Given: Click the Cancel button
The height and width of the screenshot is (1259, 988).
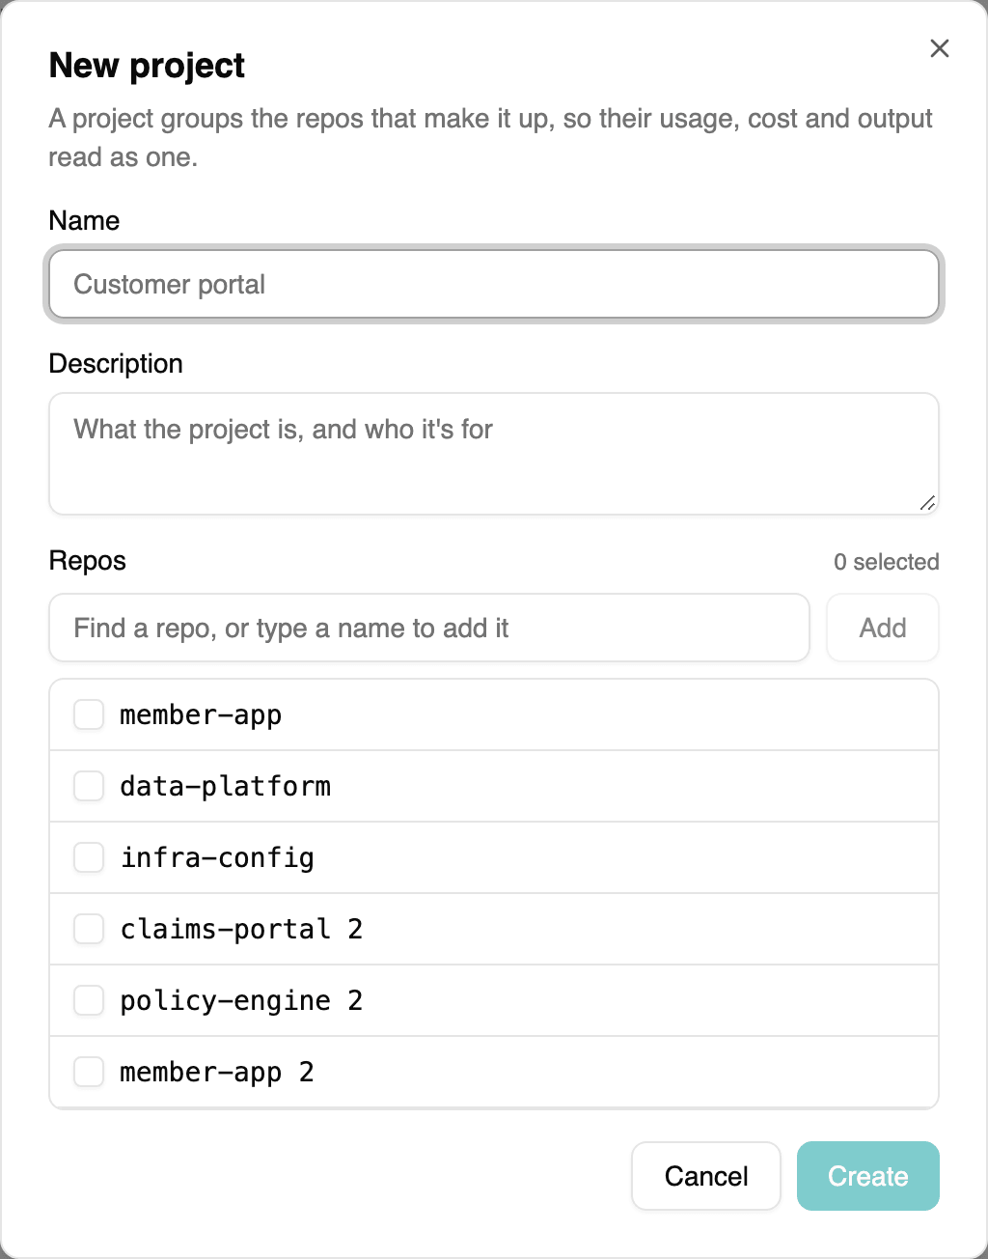Looking at the screenshot, I should click(x=706, y=1176).
